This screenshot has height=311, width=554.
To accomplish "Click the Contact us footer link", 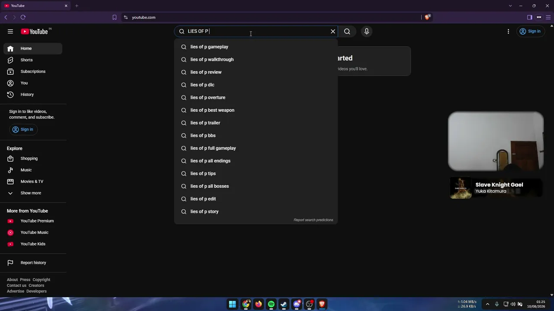I will click(x=17, y=286).
